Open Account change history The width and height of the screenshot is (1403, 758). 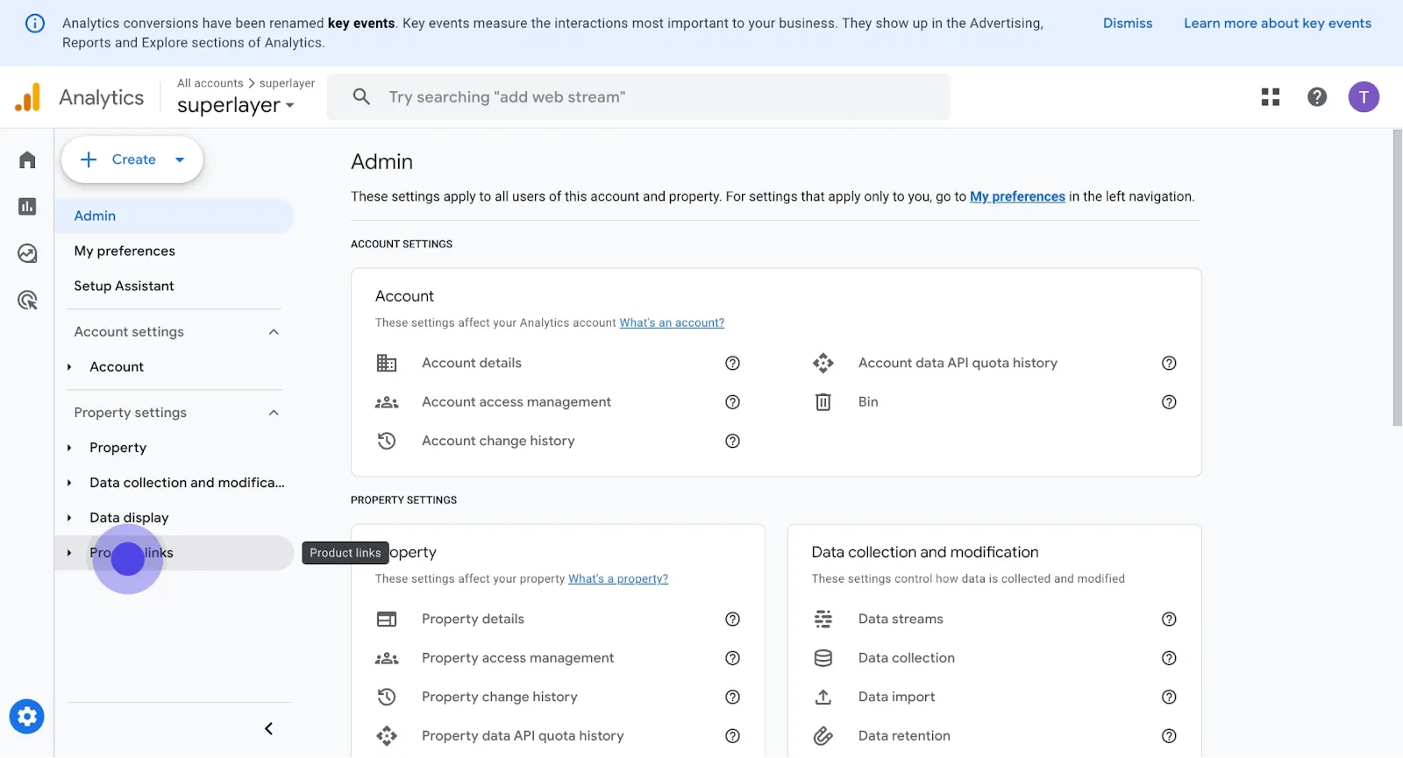tap(498, 441)
